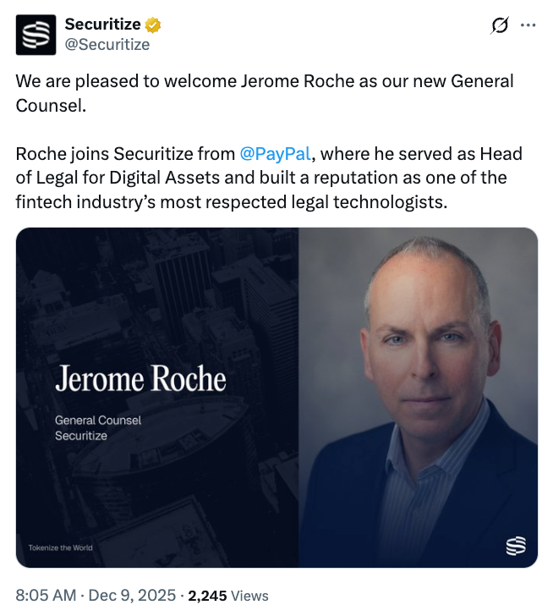Image resolution: width=553 pixels, height=616 pixels.
Task: Click the 8:05 AM timestamp
Action: [47, 596]
